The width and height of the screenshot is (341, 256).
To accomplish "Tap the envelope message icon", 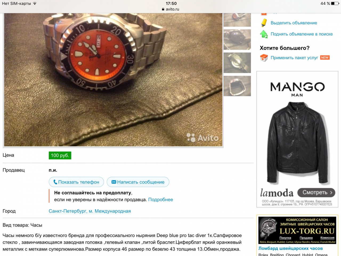I will coord(114,182).
